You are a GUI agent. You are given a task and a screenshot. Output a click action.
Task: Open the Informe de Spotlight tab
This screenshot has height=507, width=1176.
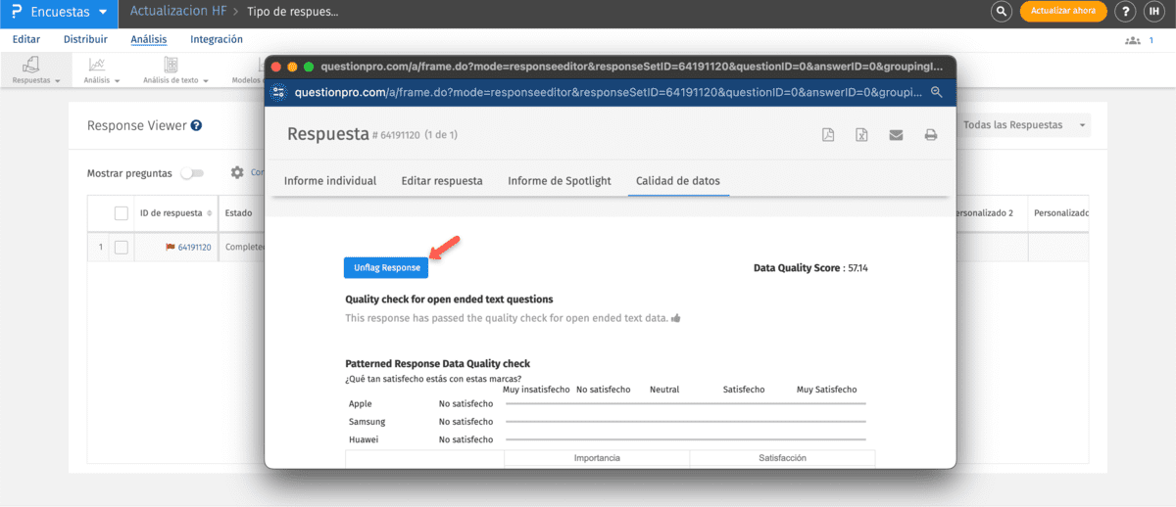(560, 181)
